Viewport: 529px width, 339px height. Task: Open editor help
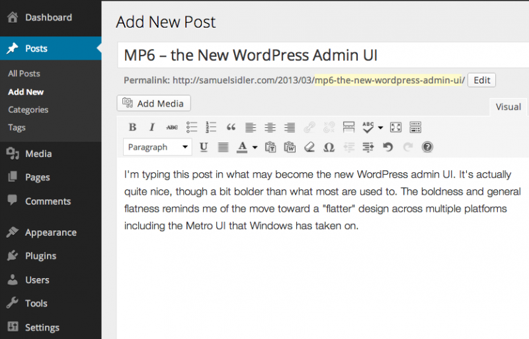click(427, 147)
